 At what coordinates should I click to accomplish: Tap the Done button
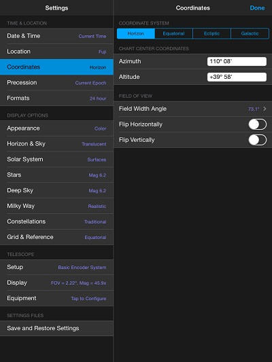[x=257, y=8]
